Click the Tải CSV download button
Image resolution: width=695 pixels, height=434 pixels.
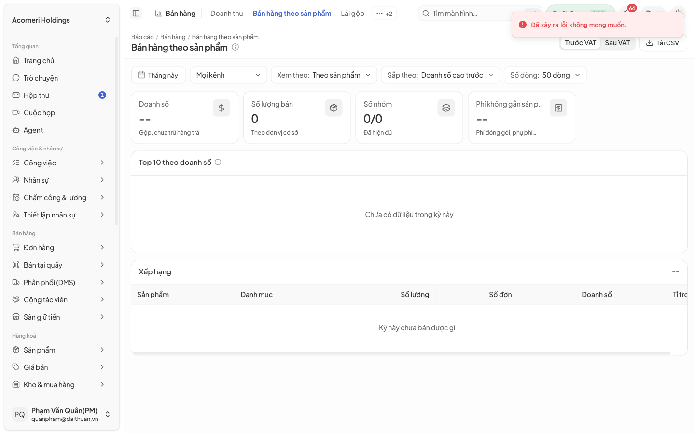pyautogui.click(x=663, y=43)
